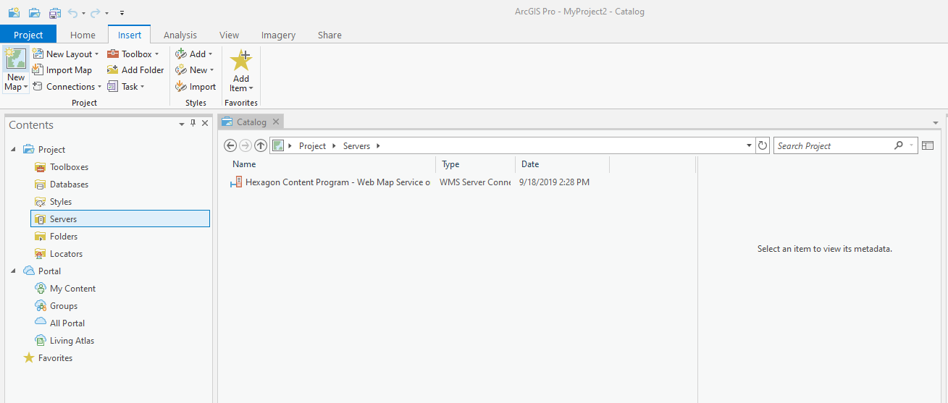
Task: Click the Add Folder icon
Action: click(113, 70)
